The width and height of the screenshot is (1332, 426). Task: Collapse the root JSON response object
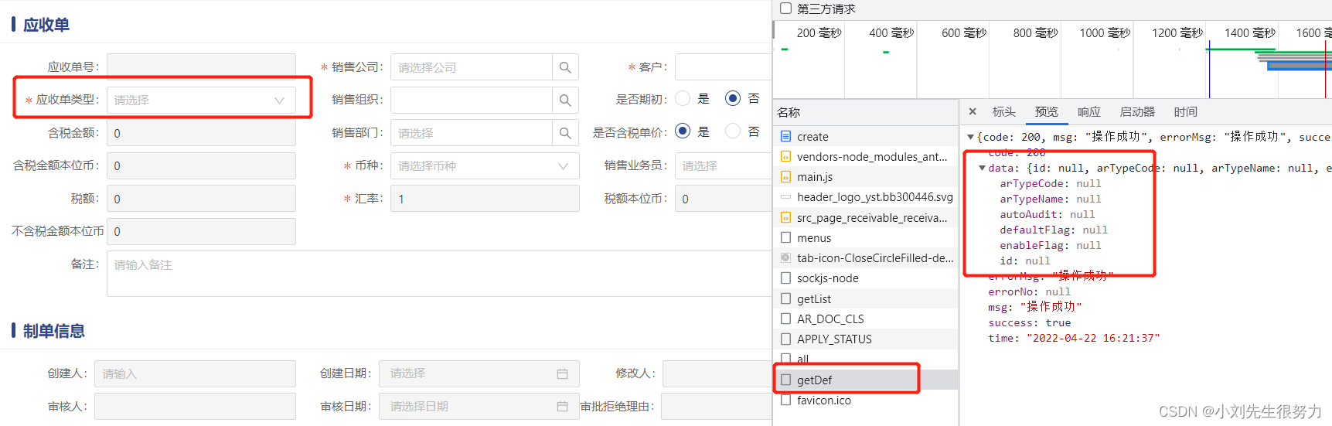971,137
